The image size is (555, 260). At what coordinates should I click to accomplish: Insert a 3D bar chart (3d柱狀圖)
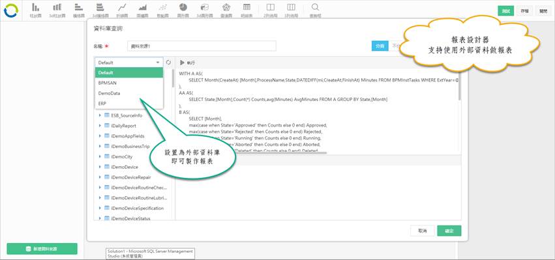(57, 10)
